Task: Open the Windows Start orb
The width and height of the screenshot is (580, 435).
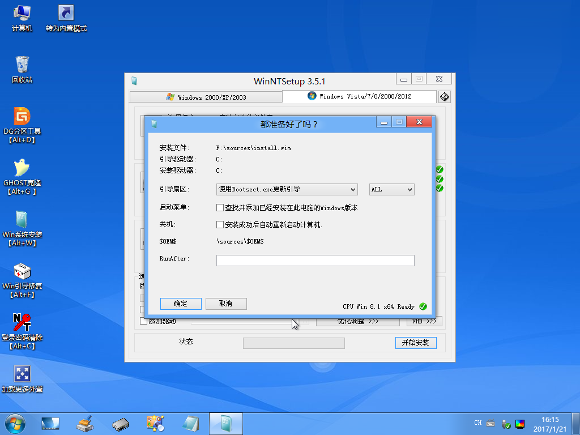Action: point(15,424)
